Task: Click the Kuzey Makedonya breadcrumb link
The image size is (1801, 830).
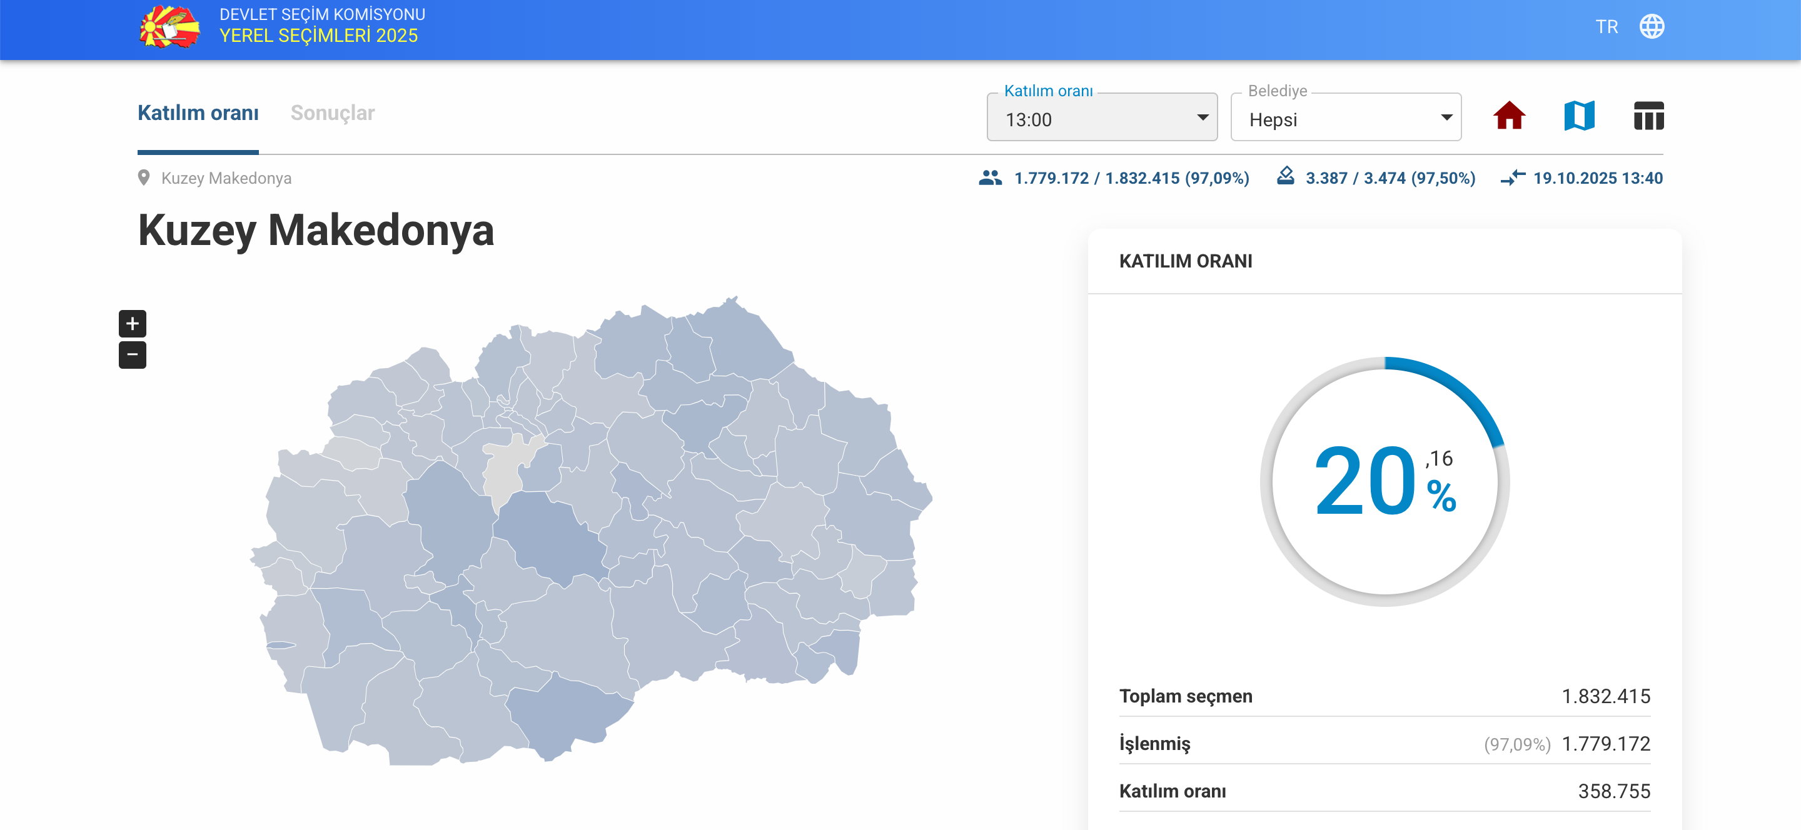Action: 226,178
